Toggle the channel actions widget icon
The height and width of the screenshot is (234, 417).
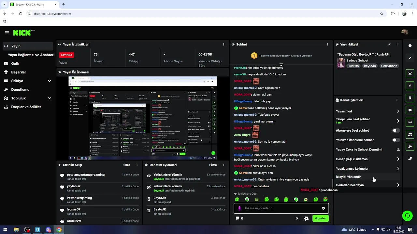click(x=410, y=134)
